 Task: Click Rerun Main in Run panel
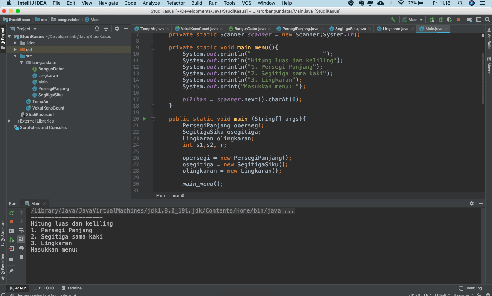click(x=11, y=213)
